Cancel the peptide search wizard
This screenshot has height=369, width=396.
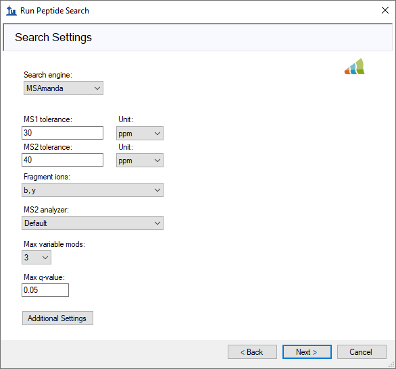tap(362, 352)
